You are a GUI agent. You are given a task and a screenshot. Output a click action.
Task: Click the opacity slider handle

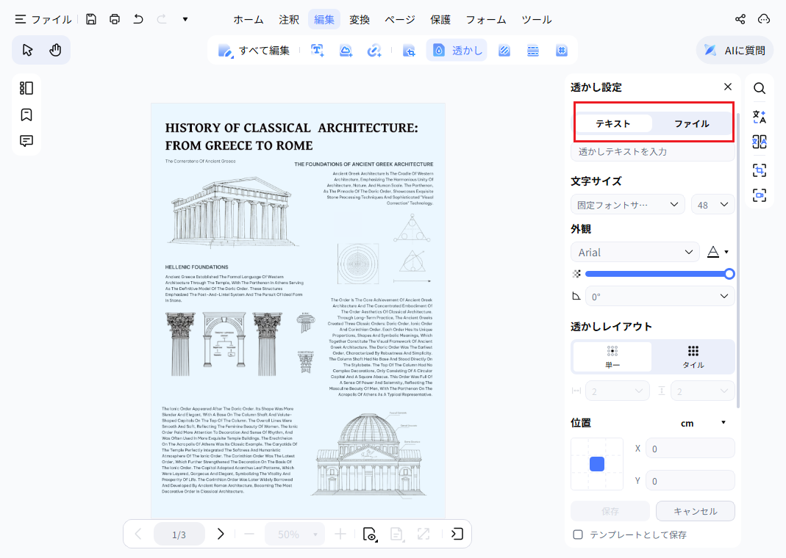tap(729, 274)
